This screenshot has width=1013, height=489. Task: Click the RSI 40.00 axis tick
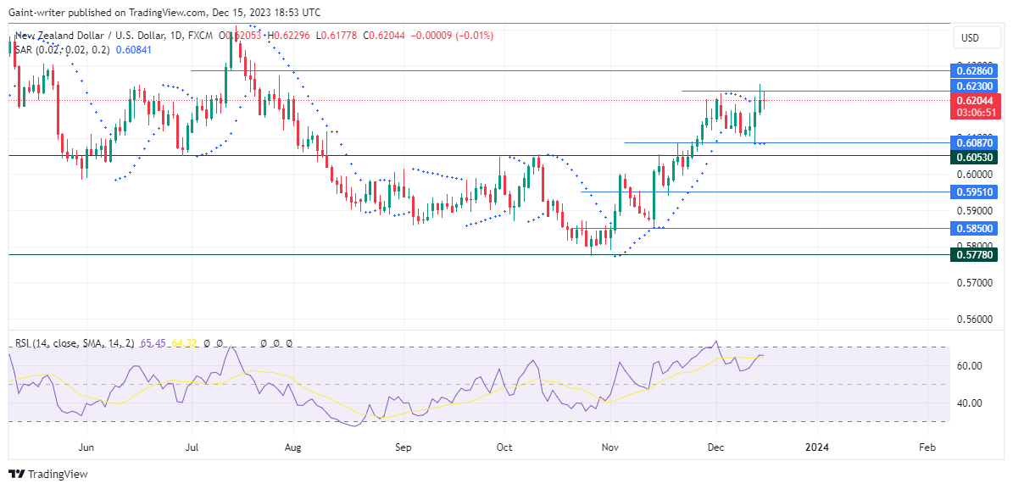[x=970, y=403]
